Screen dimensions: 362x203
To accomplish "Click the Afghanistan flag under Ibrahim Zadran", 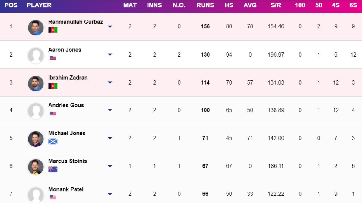I will 53,86.
